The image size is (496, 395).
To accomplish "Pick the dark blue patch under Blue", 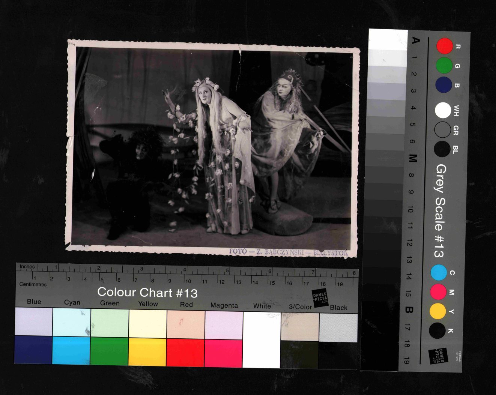I will pos(33,350).
